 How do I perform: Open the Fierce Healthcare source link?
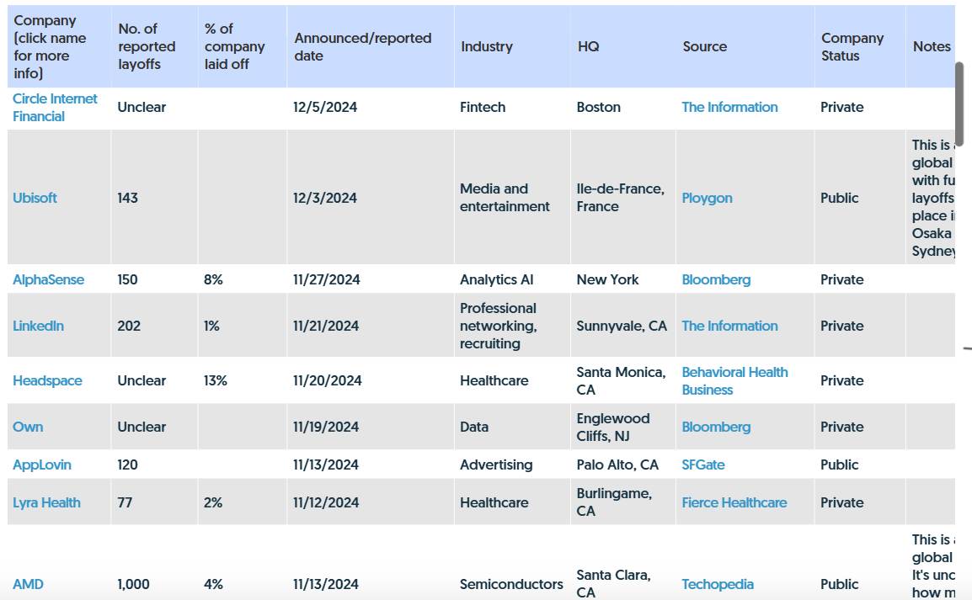coord(734,502)
